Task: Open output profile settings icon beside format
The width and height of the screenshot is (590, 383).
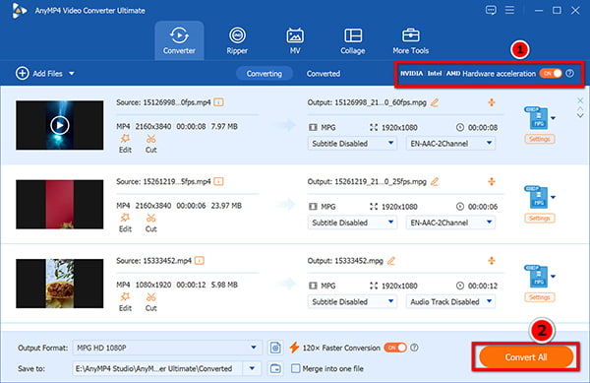Action: [275, 348]
